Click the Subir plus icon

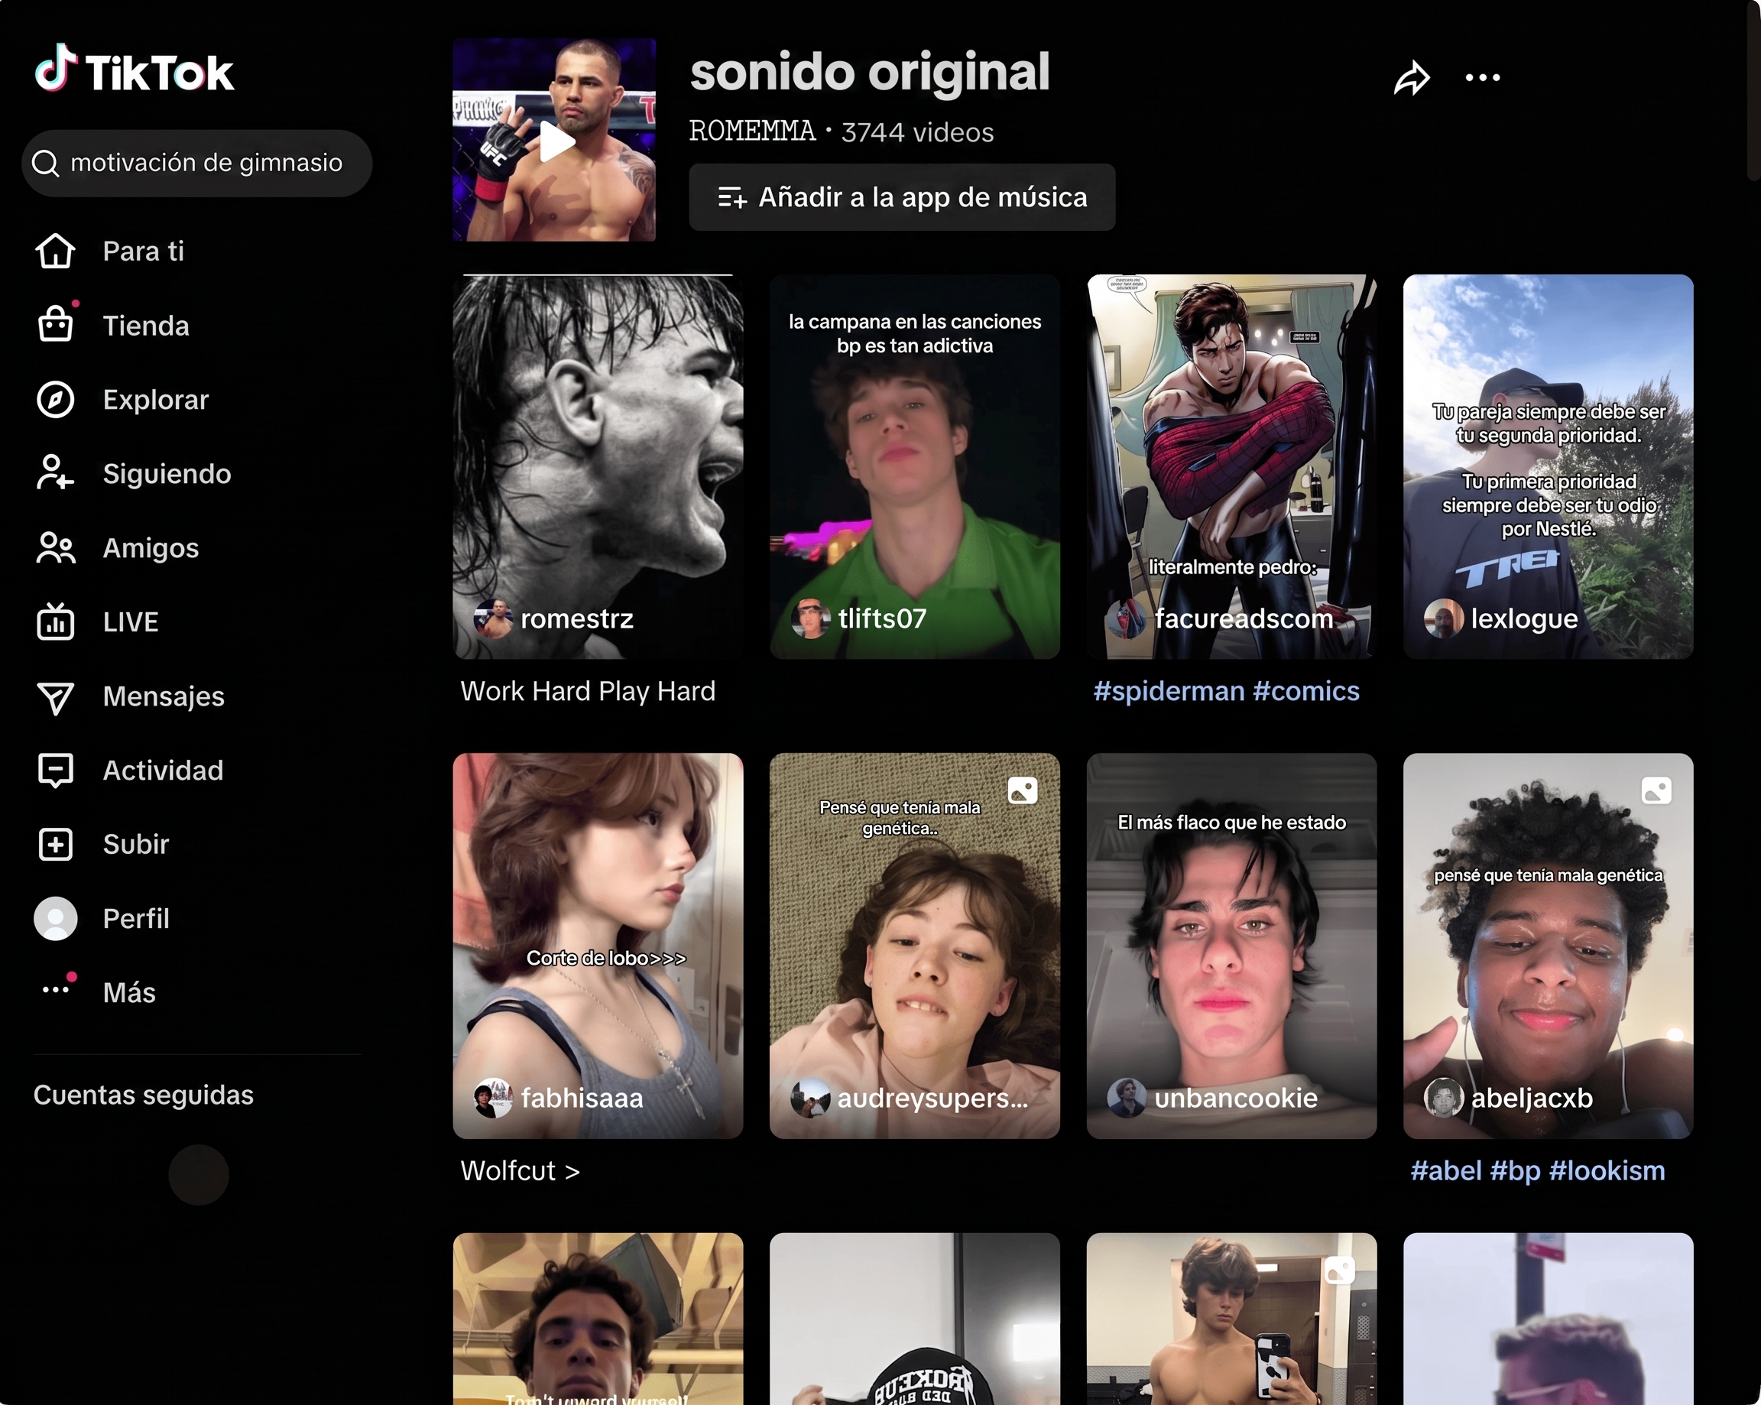tap(56, 844)
